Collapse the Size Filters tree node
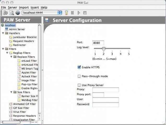 11,92
